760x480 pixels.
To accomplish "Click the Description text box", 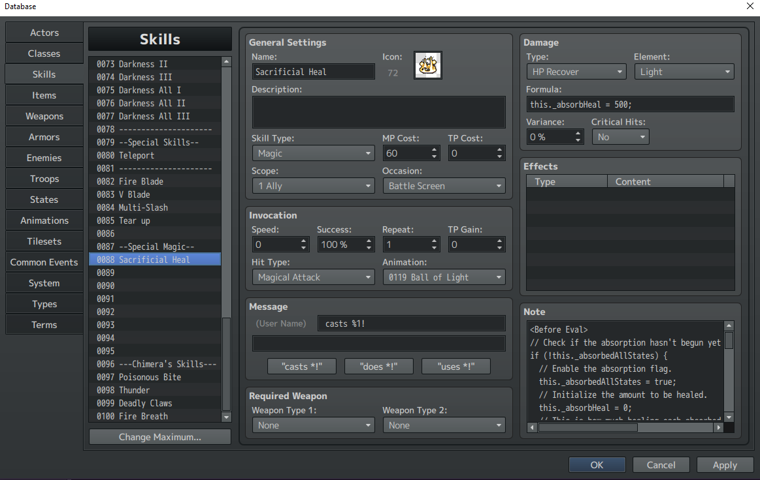I will point(378,112).
